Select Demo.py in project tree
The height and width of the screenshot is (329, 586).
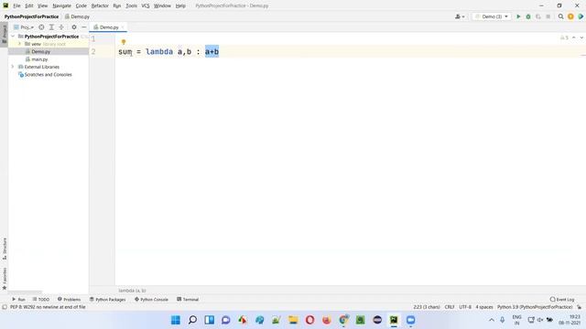coord(40,51)
